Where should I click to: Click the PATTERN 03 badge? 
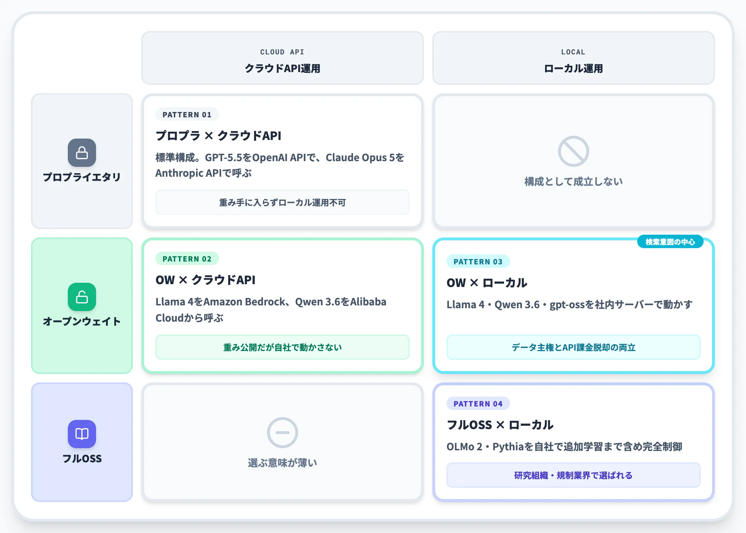tap(478, 262)
